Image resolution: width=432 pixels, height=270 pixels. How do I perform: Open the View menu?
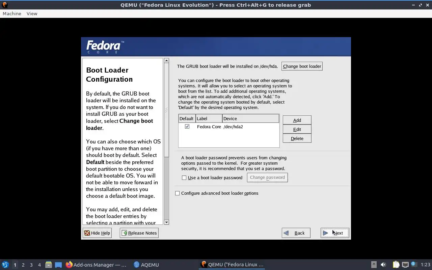click(x=32, y=13)
